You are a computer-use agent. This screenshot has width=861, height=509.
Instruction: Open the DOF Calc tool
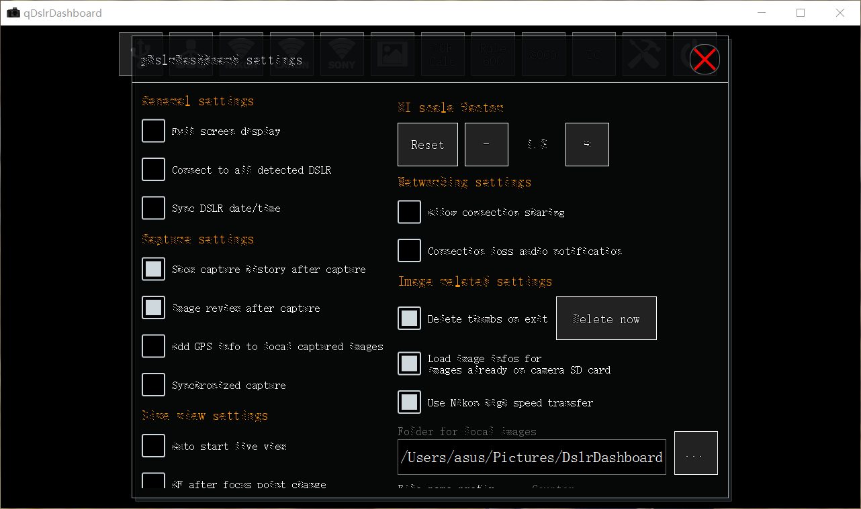click(x=443, y=54)
